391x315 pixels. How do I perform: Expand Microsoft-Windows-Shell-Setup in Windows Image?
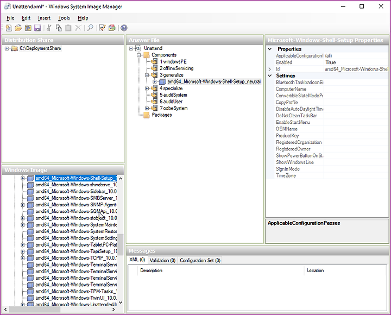coord(23,178)
